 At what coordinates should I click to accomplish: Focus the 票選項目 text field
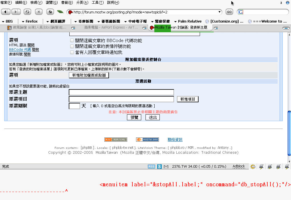click(121, 99)
